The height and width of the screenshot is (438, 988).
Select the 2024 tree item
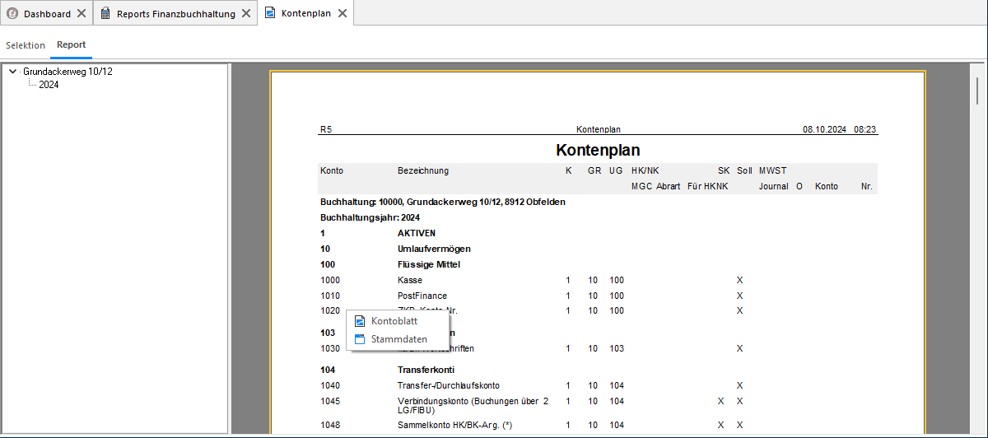tap(49, 85)
